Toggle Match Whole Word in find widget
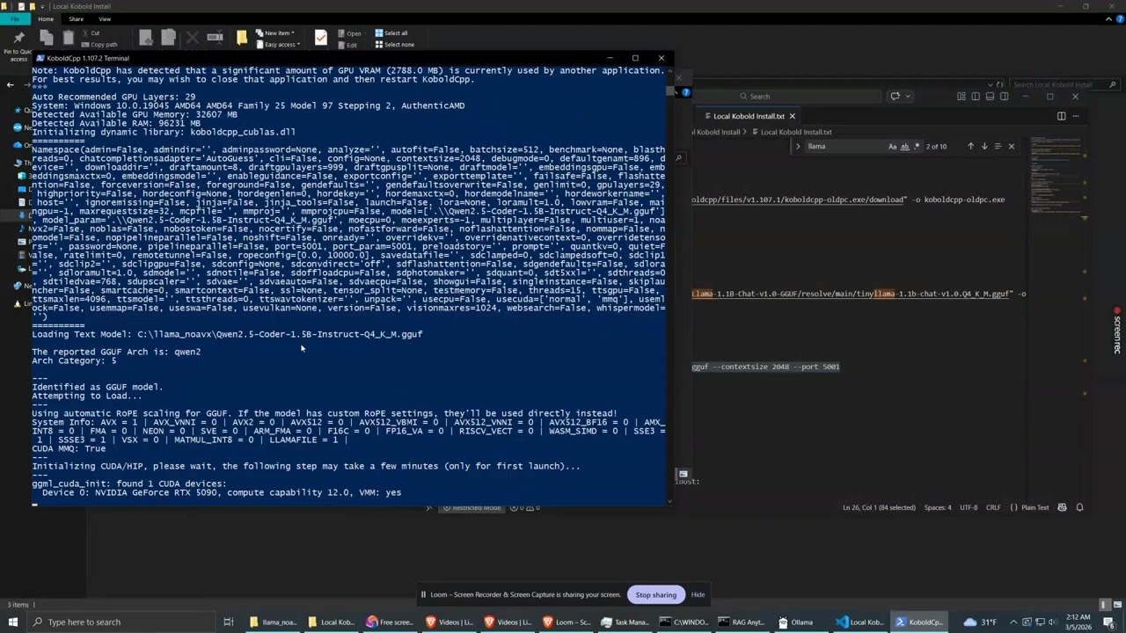Viewport: 1126px width, 633px height. tap(904, 146)
